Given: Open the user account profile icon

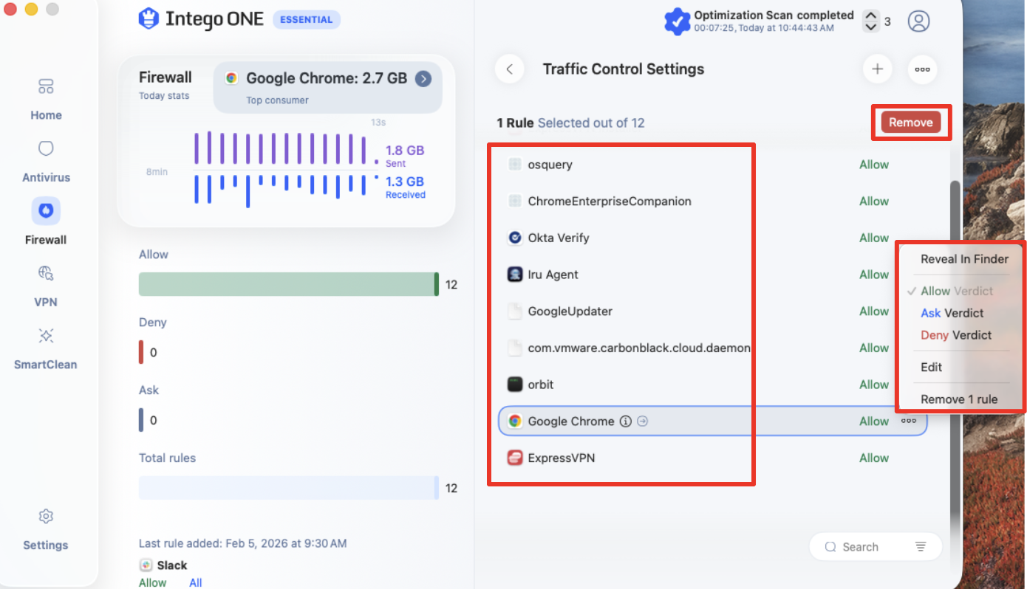Looking at the screenshot, I should click(918, 21).
